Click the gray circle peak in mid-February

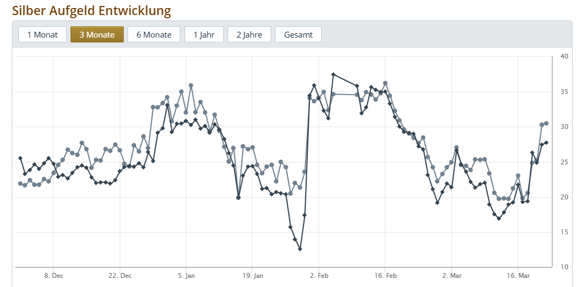tap(385, 83)
